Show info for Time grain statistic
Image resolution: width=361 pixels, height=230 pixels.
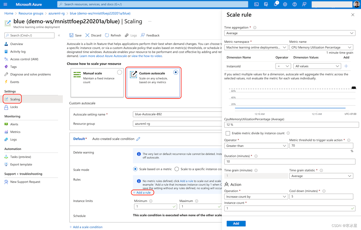tap(322, 170)
